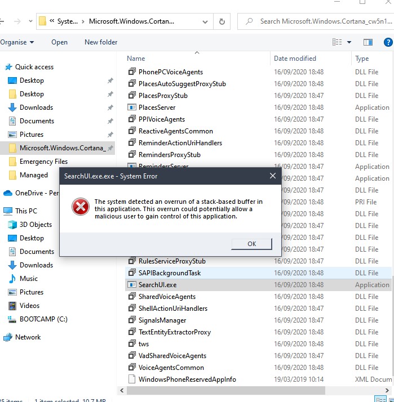Create a New folder

coord(101,42)
